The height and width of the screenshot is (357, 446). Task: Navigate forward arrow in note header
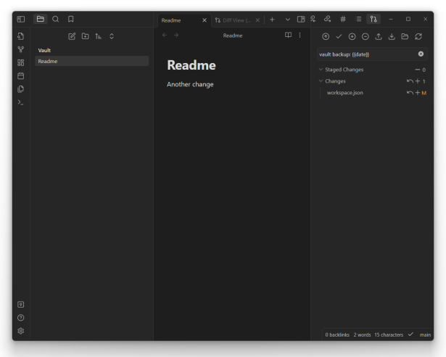pyautogui.click(x=176, y=35)
